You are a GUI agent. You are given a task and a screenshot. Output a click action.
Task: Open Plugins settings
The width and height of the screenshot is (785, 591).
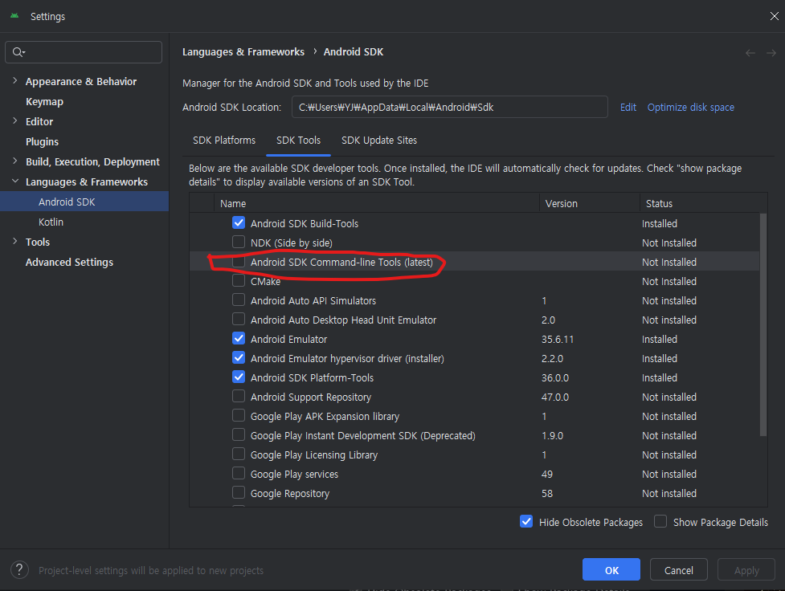point(42,141)
